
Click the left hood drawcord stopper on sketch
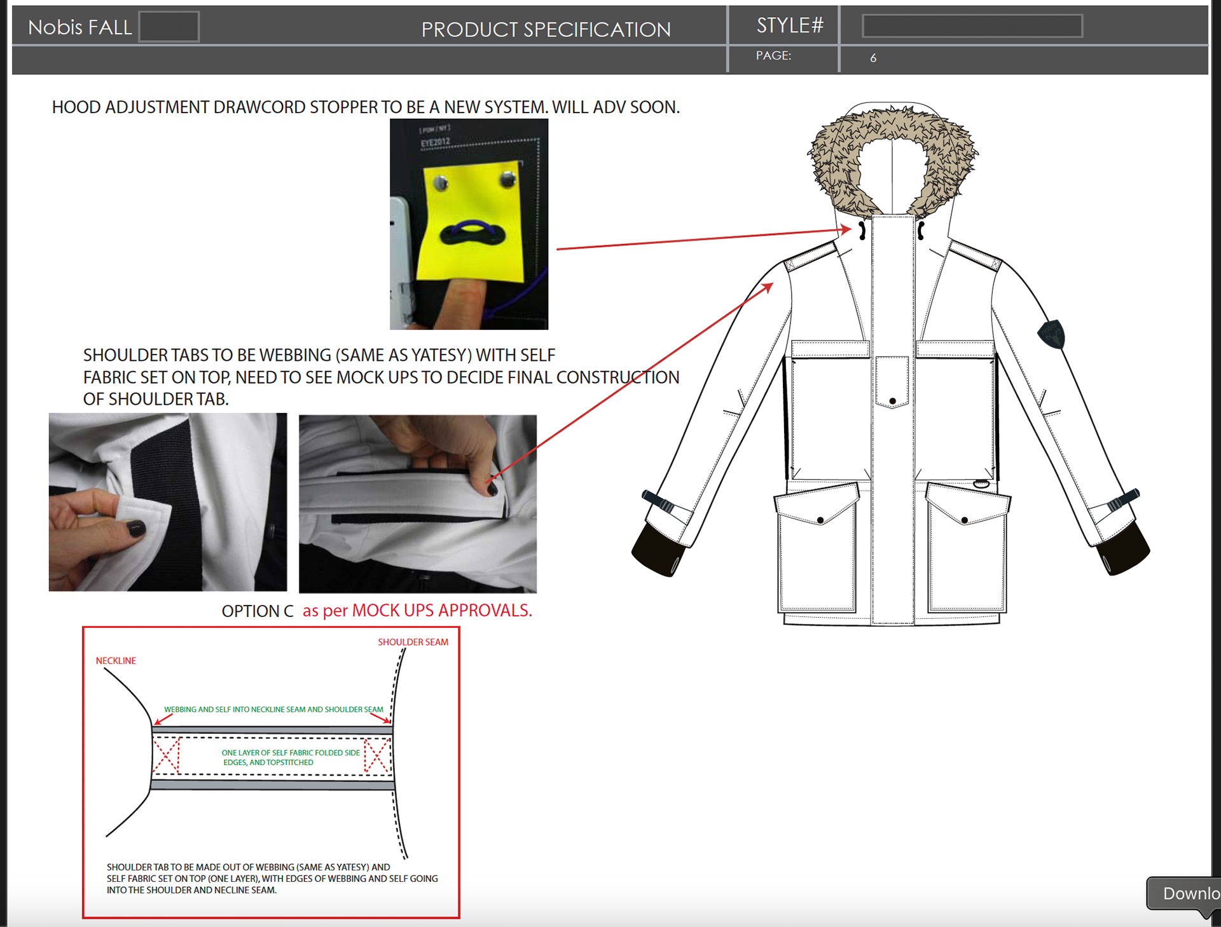(x=862, y=231)
